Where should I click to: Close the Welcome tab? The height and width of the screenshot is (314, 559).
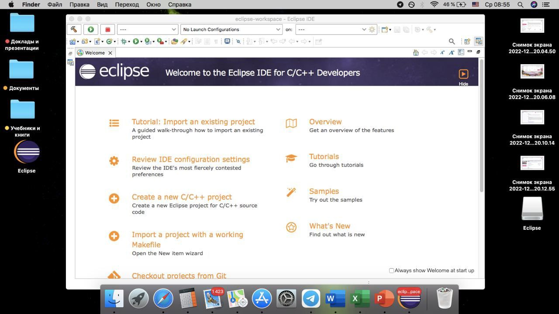click(110, 53)
